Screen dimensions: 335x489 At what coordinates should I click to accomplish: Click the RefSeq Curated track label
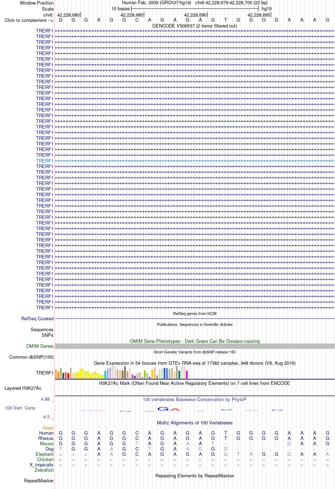37,318
